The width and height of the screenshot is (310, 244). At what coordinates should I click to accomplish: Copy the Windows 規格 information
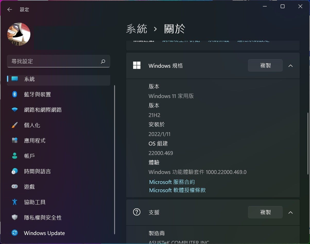265,65
